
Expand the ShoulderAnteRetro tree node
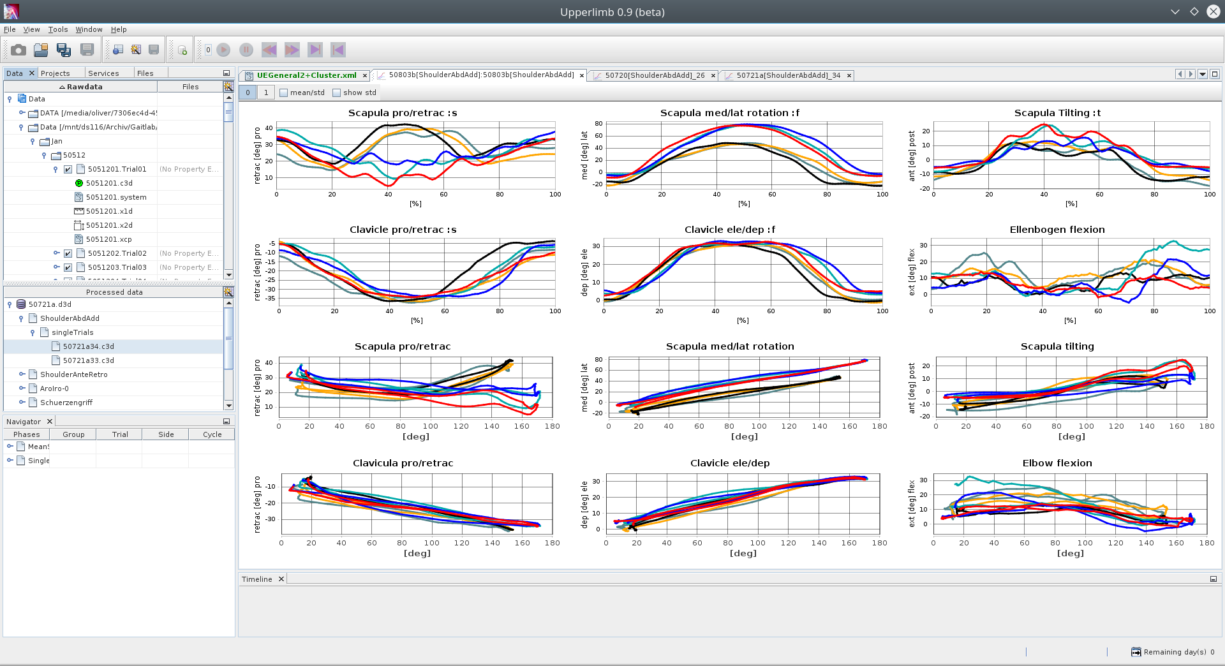click(x=22, y=374)
